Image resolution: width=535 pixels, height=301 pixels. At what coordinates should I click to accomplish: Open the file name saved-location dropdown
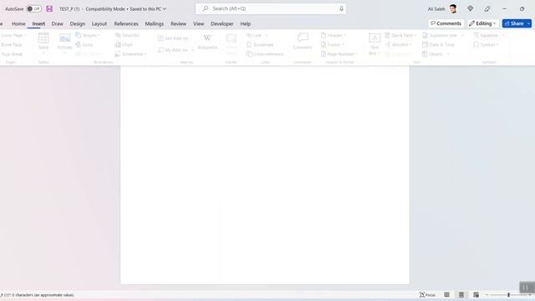(x=165, y=9)
